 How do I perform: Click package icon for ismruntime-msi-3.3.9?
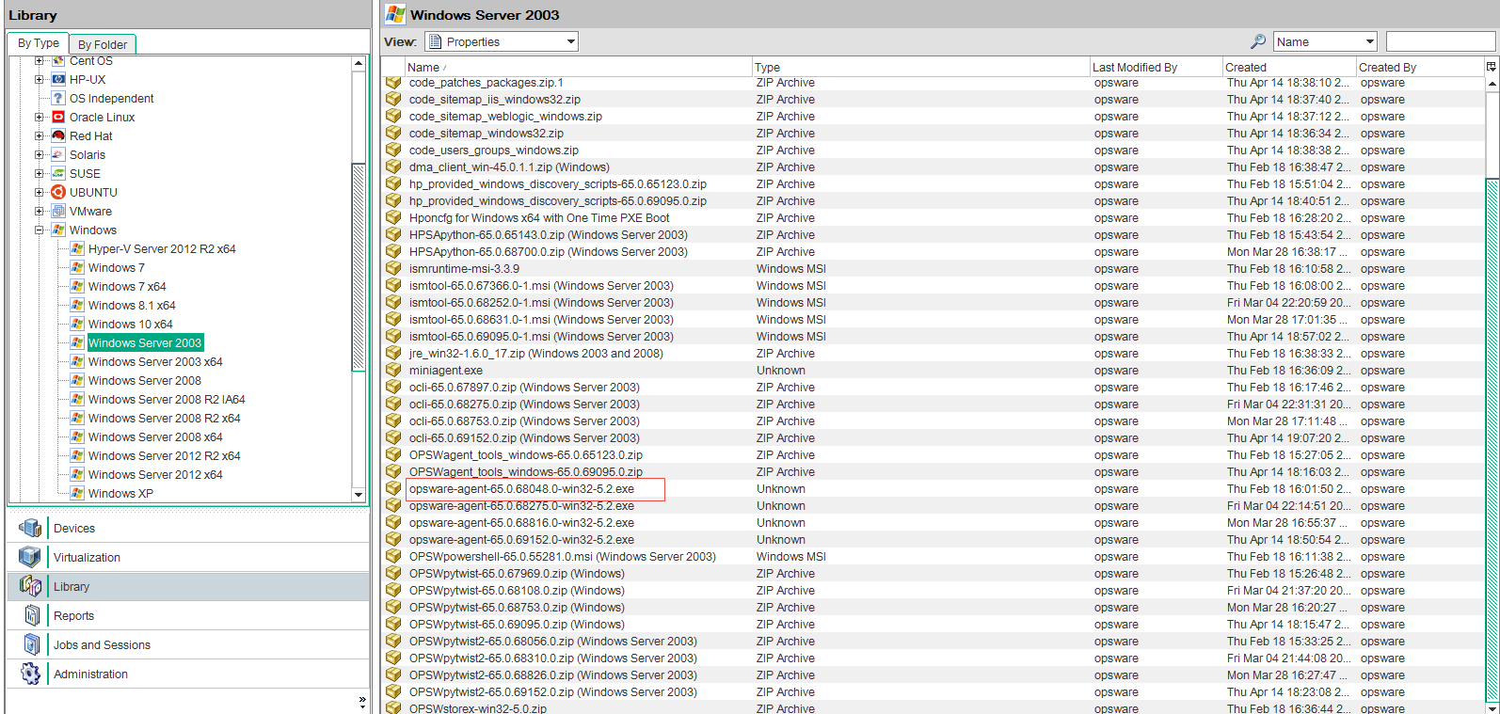[393, 269]
